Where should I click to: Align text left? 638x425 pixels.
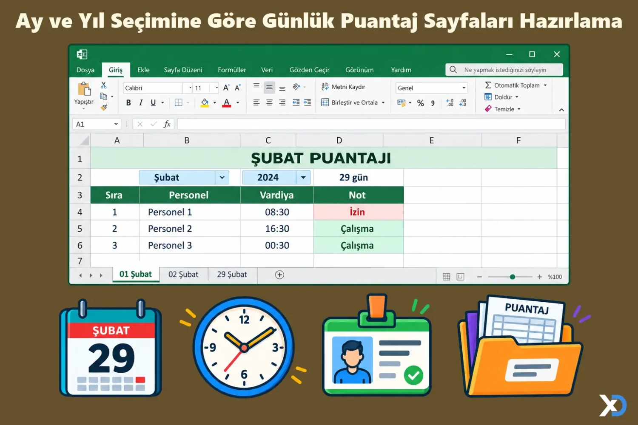click(x=256, y=102)
